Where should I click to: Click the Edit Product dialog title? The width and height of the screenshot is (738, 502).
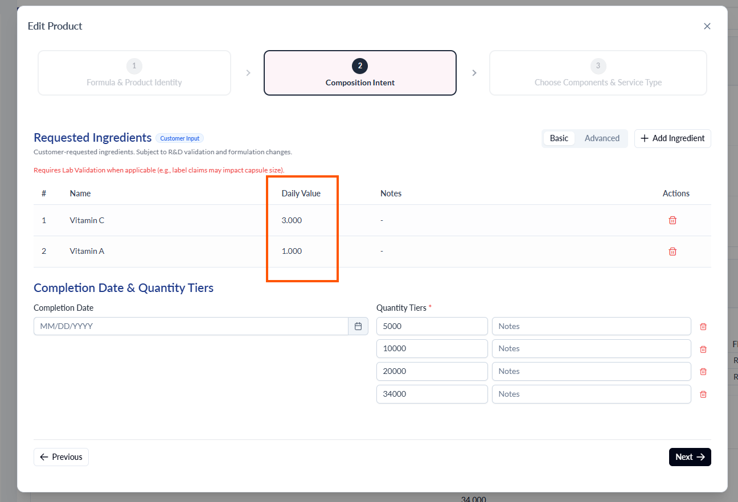pos(55,26)
